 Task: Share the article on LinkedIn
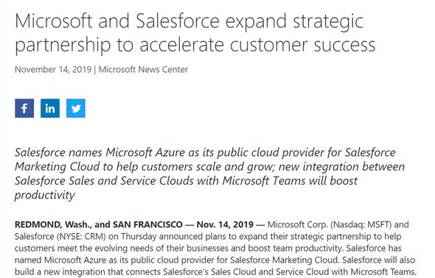pyautogui.click(x=50, y=108)
